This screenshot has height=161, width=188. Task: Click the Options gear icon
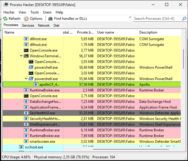[x=26, y=19]
